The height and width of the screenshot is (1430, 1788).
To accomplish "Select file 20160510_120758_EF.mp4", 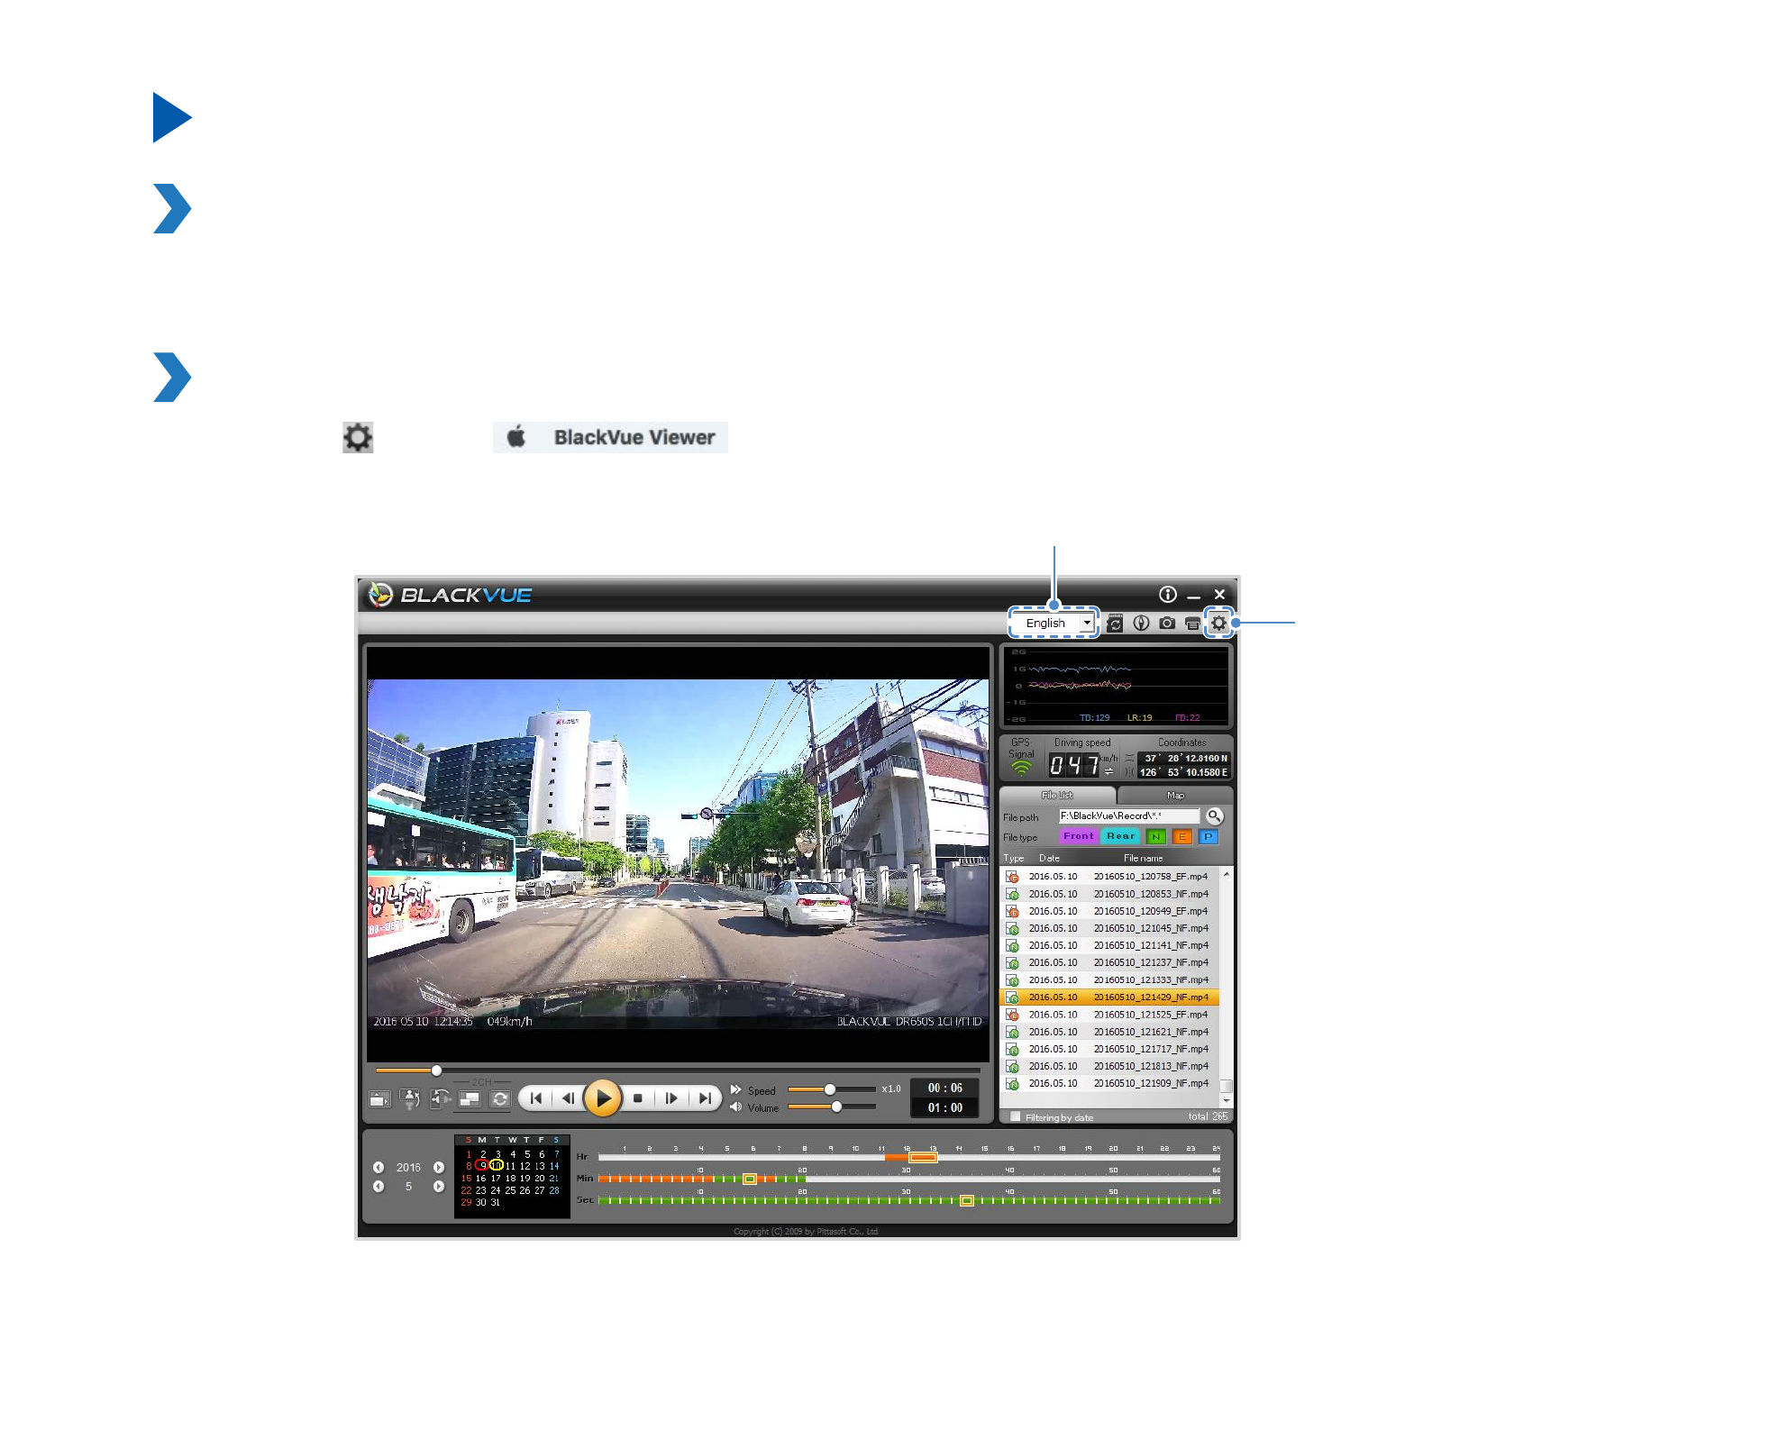I will point(1110,877).
